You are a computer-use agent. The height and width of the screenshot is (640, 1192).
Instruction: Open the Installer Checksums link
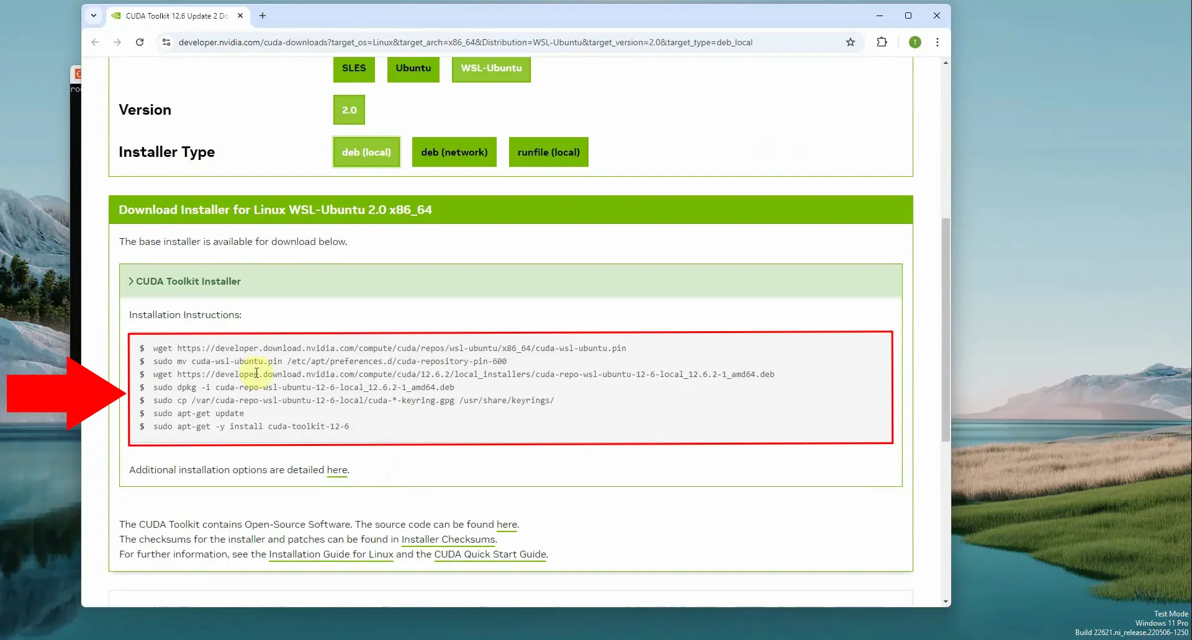coord(448,540)
